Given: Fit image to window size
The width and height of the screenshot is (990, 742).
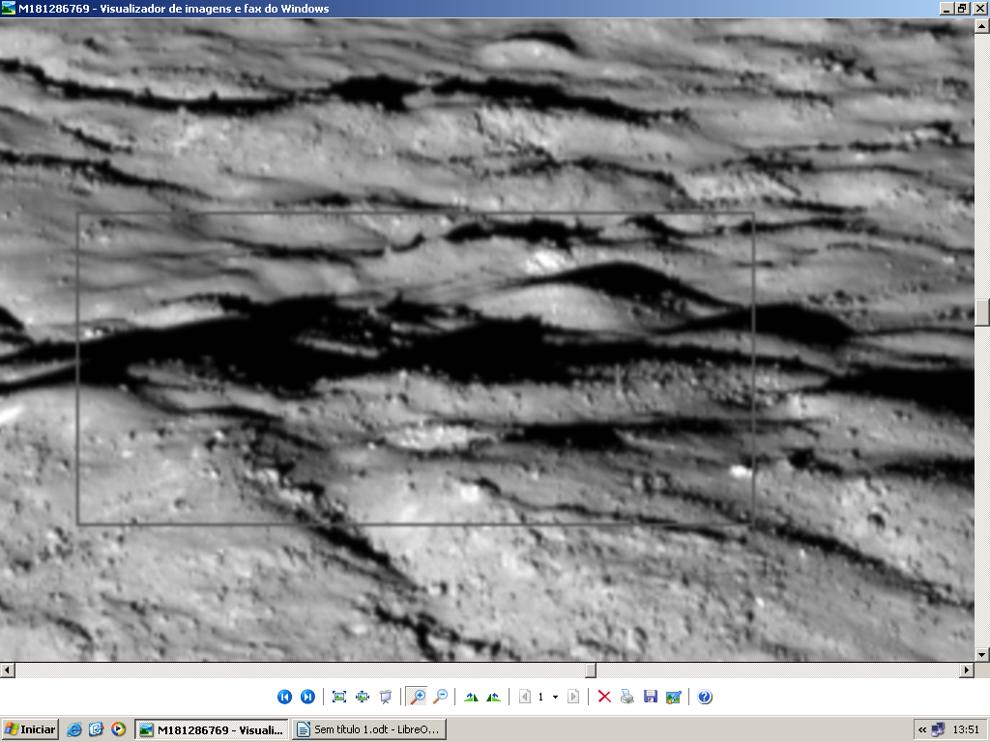Looking at the screenshot, I should [339, 697].
